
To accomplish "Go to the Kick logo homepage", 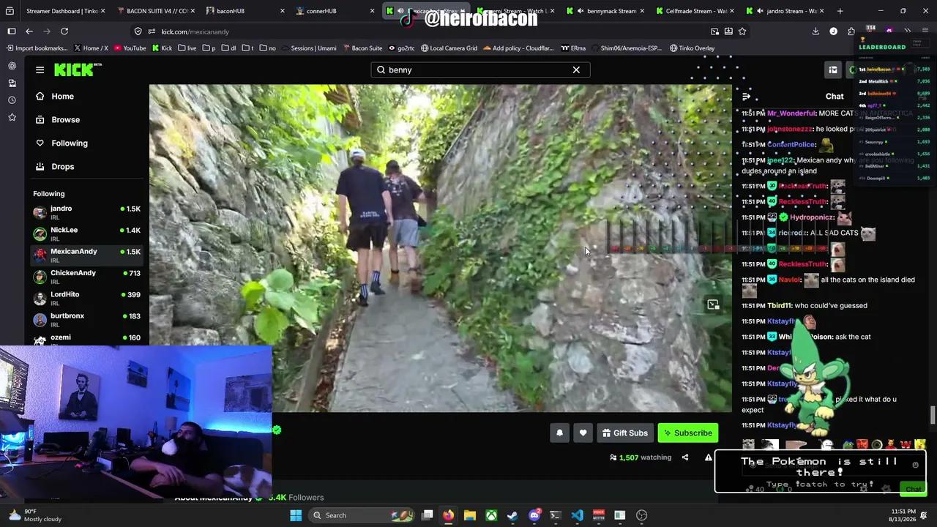I will tap(78, 70).
